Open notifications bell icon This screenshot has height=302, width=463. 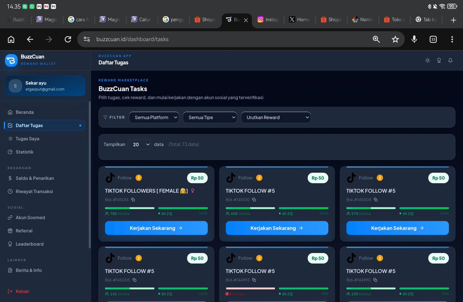(x=450, y=60)
